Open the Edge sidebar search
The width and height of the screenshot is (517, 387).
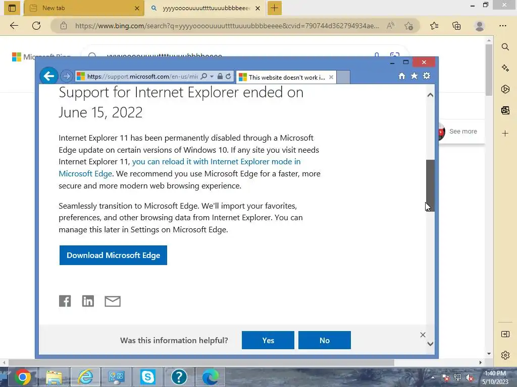pyautogui.click(x=505, y=47)
